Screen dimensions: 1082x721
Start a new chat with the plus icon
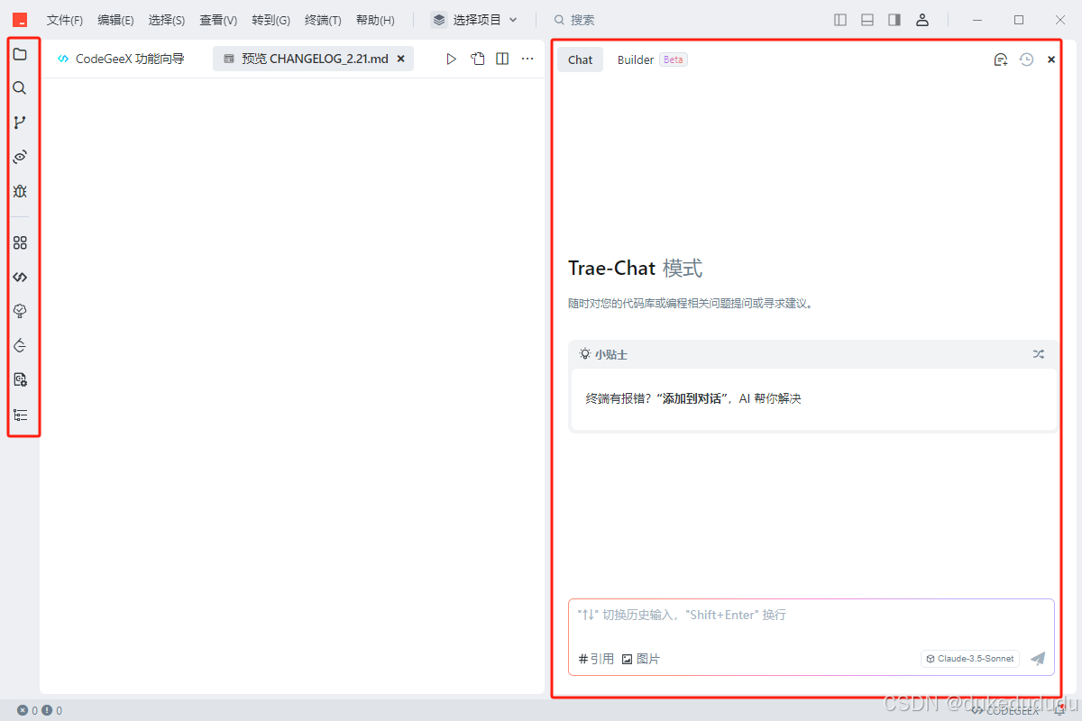(x=1001, y=59)
